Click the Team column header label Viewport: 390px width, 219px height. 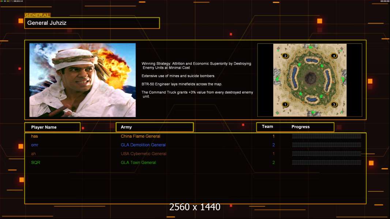[x=267, y=127]
